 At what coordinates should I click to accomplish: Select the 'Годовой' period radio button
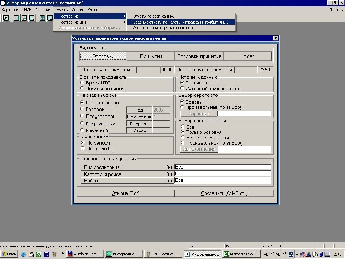point(82,109)
